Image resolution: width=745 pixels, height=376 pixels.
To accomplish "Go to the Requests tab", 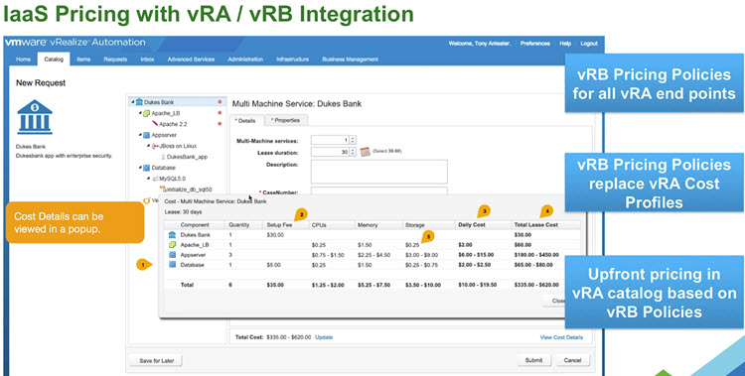I will [115, 60].
